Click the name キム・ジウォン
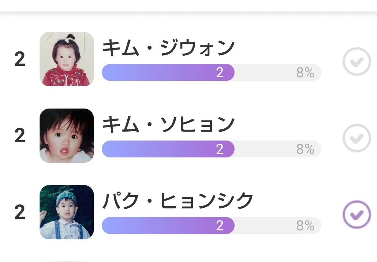Screen dimensions: 377x262 click(168, 48)
